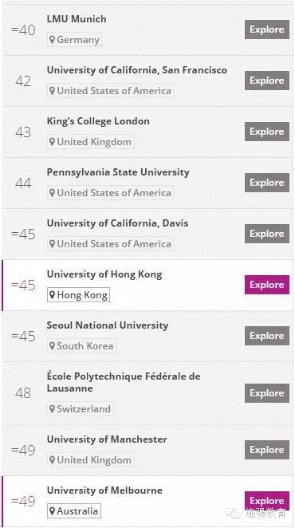Open Explore for University of California, San Francisco
The image size is (295, 528).
pyautogui.click(x=267, y=81)
